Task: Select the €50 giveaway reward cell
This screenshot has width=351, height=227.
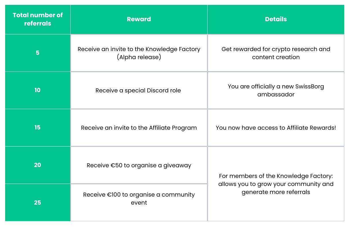Action: [x=139, y=165]
